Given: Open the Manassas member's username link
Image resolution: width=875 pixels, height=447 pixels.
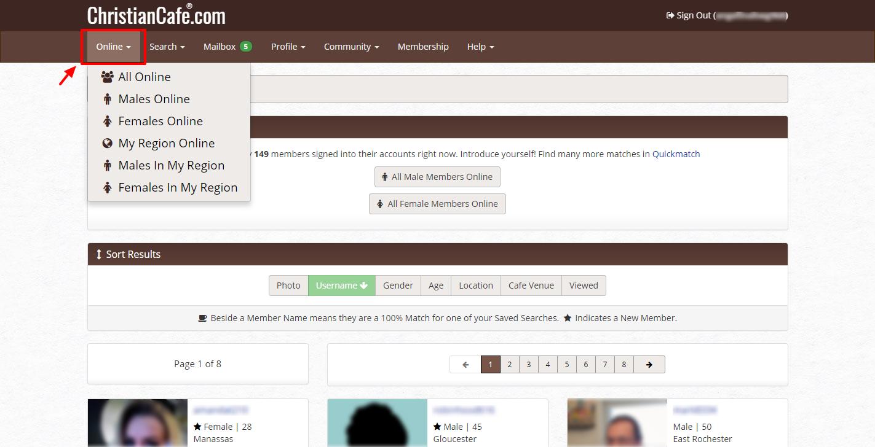Looking at the screenshot, I should (x=221, y=410).
